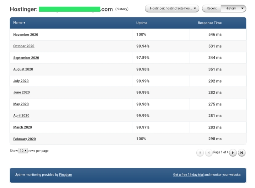Go to the next page arrow
The height and width of the screenshot is (188, 255).
point(233,153)
